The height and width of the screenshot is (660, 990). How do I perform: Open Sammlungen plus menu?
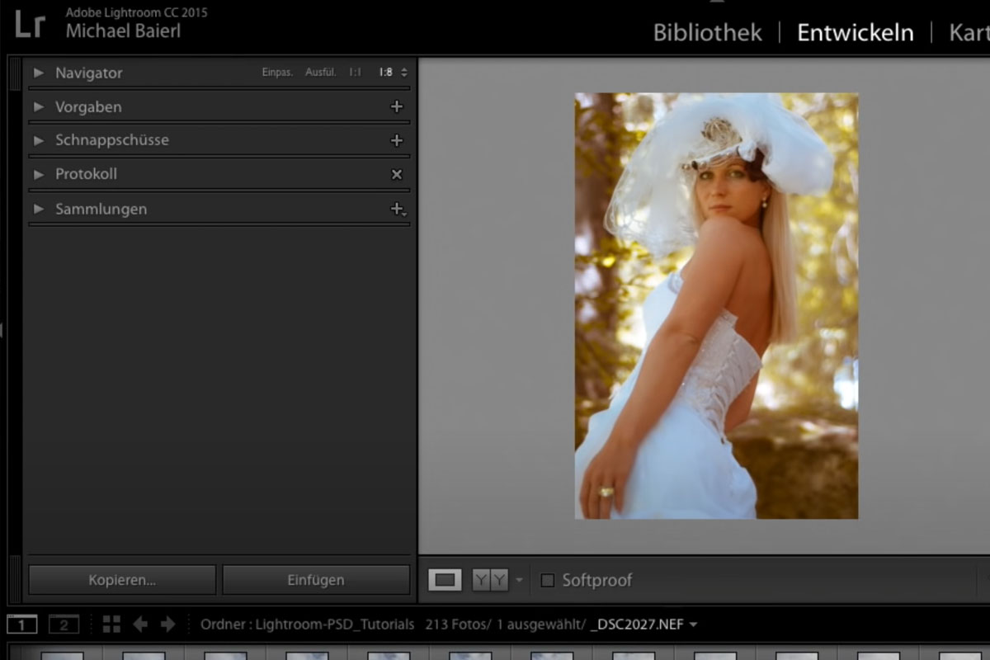point(398,210)
